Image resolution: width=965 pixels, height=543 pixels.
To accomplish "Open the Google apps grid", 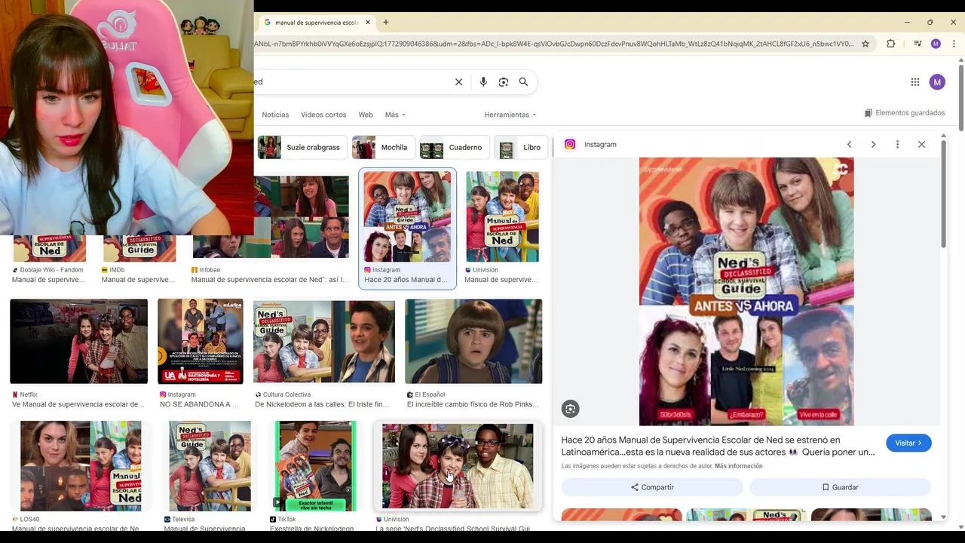I will point(914,82).
